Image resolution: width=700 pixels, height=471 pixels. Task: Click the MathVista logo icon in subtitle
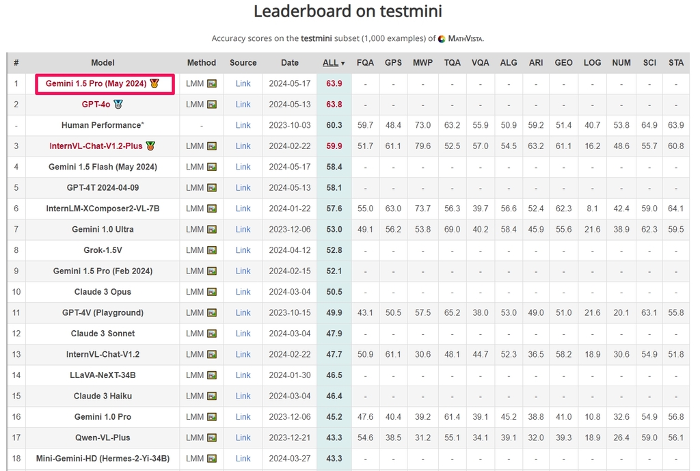(442, 39)
